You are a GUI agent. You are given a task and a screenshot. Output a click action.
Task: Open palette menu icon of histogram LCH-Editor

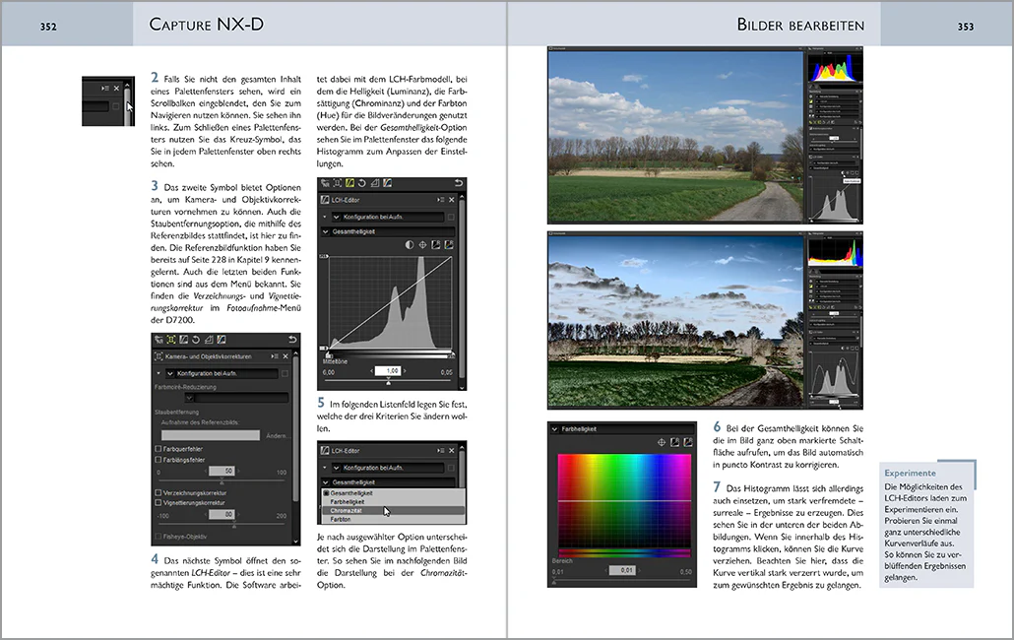[x=440, y=200]
